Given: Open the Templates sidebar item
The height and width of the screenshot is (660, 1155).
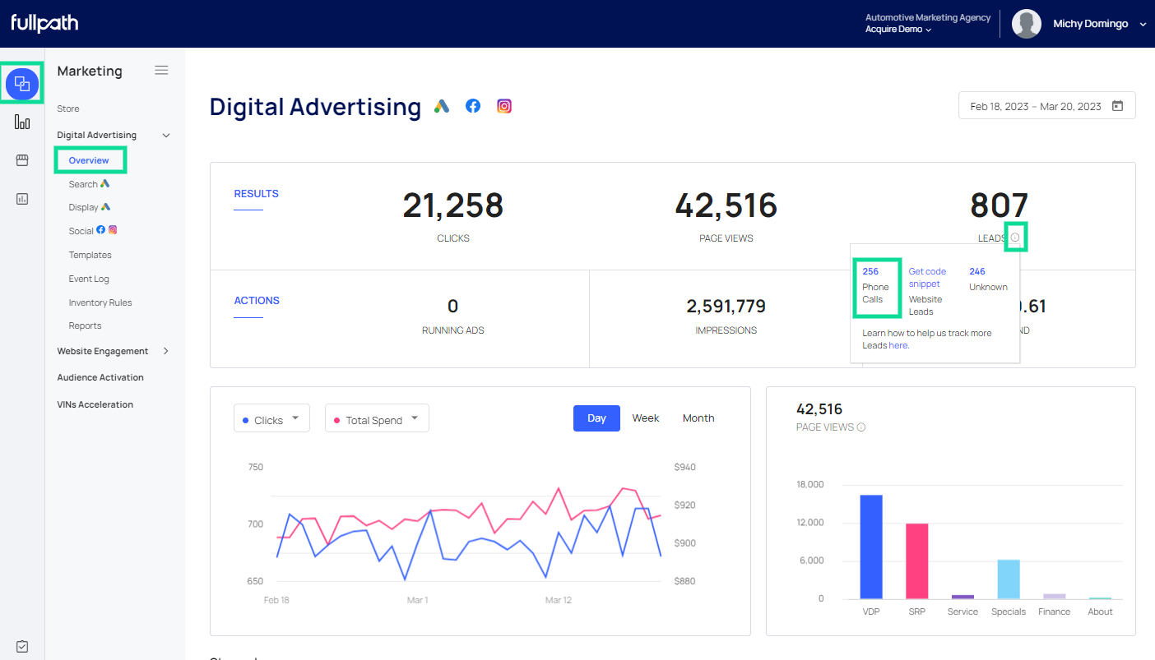Looking at the screenshot, I should pos(90,255).
